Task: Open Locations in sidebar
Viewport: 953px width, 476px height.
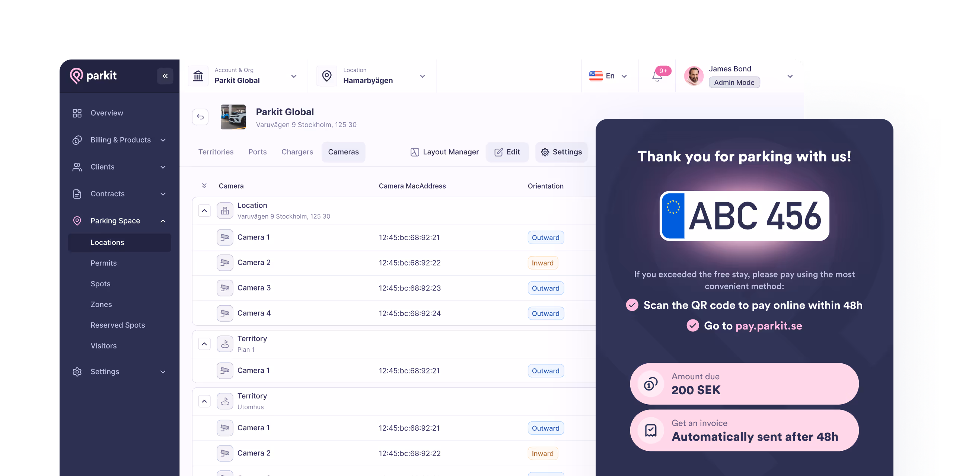Action: [x=119, y=242]
